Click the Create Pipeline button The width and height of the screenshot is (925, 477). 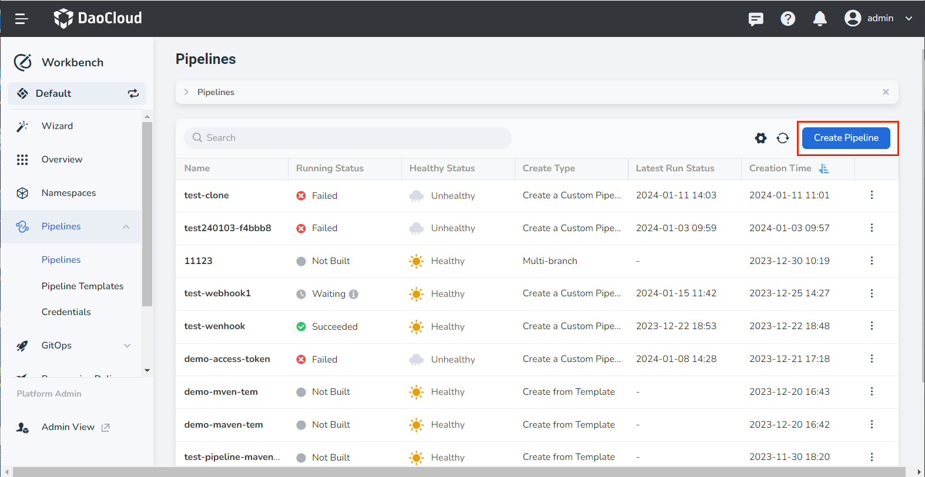(x=846, y=138)
